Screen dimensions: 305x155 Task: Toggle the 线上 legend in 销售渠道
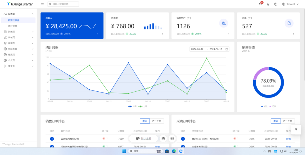(264, 106)
